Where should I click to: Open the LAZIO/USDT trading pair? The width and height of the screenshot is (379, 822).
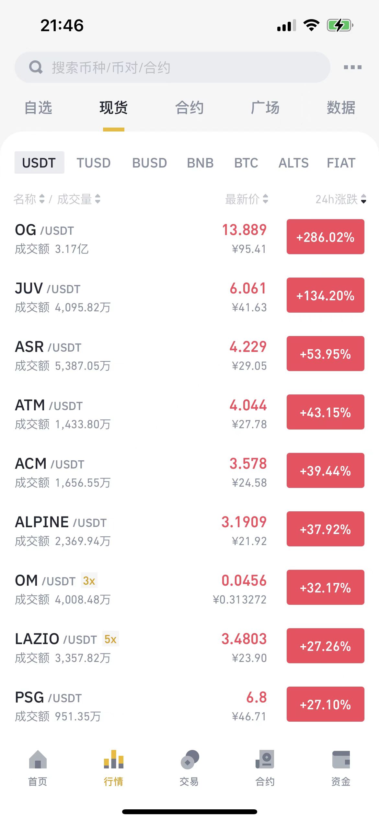point(189,646)
